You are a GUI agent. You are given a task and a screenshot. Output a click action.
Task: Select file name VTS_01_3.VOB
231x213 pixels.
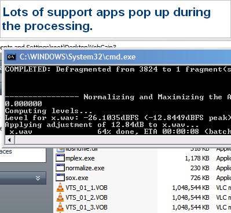click(x=86, y=207)
